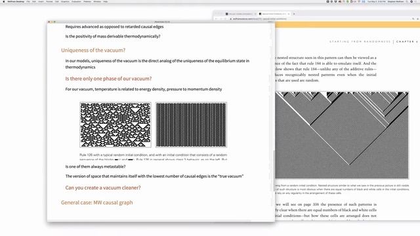Click the 'In our models, uniqueness of the vacuum' paragraph
The height and width of the screenshot is (236, 420).
click(x=157, y=64)
